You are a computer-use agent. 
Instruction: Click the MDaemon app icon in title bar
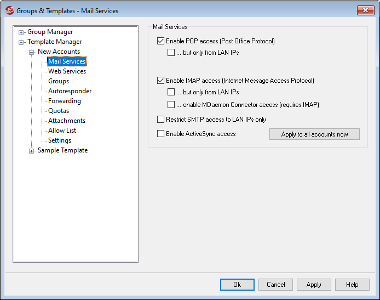(x=9, y=10)
